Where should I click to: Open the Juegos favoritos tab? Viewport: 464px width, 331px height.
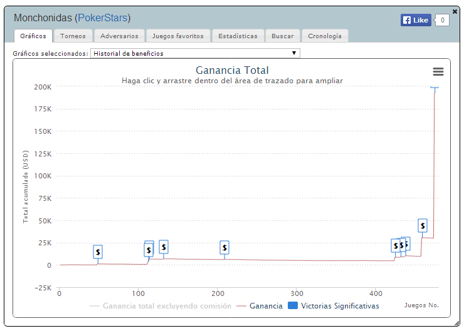click(x=178, y=36)
